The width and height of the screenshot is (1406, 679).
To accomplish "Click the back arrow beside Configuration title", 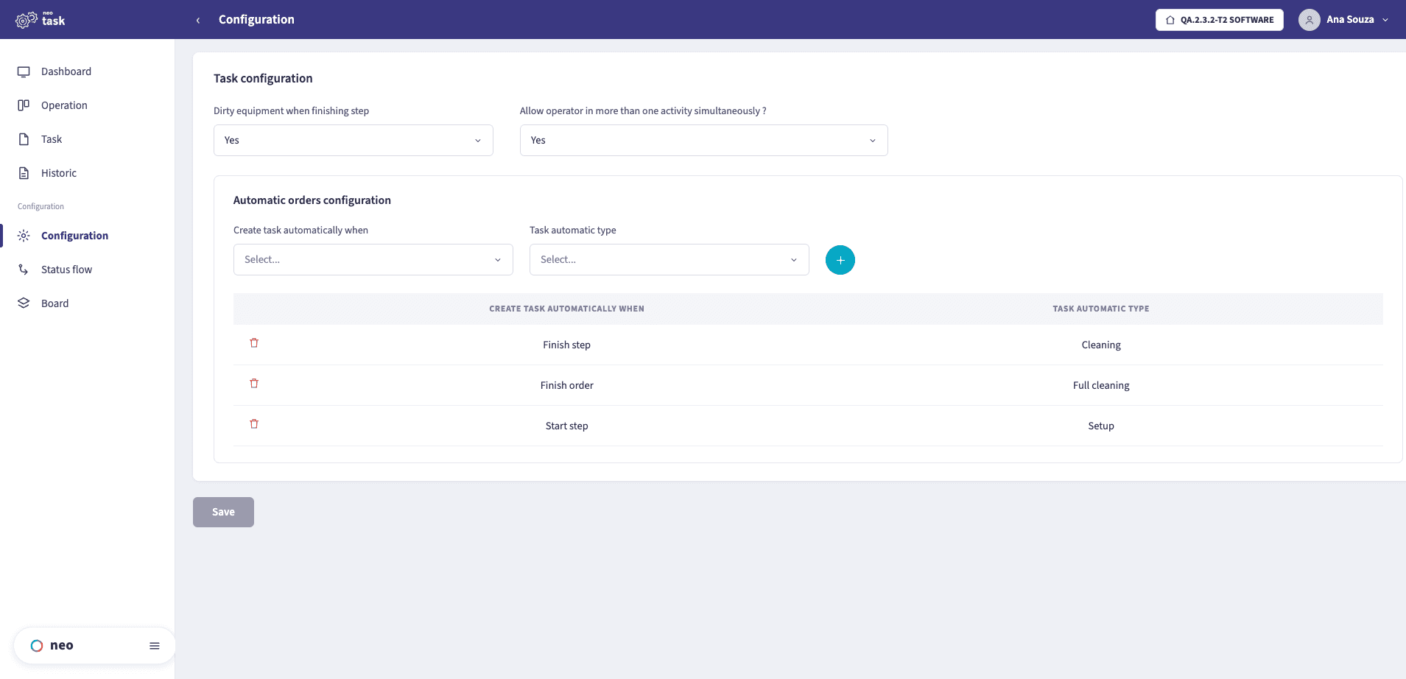I will click(x=197, y=20).
